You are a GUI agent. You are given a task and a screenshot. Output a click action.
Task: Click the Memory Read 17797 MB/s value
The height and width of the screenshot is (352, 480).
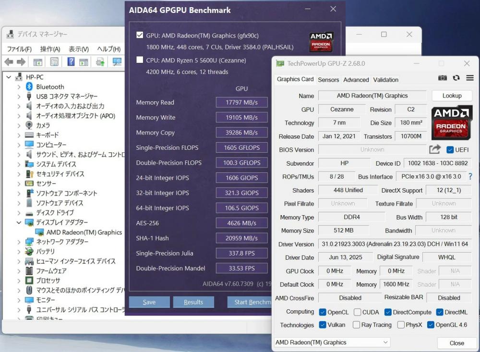241,102
